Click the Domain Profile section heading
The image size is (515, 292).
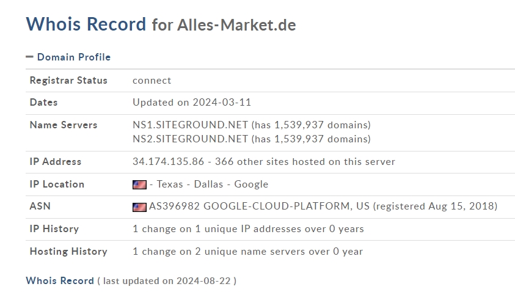[73, 57]
